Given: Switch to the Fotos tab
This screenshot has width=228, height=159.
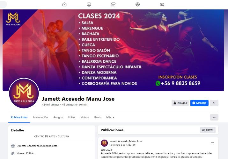Looking at the screenshot, I should tap(71, 117).
